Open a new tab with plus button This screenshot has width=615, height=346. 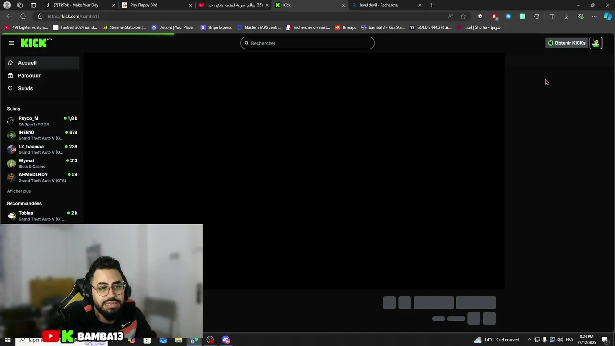click(432, 5)
